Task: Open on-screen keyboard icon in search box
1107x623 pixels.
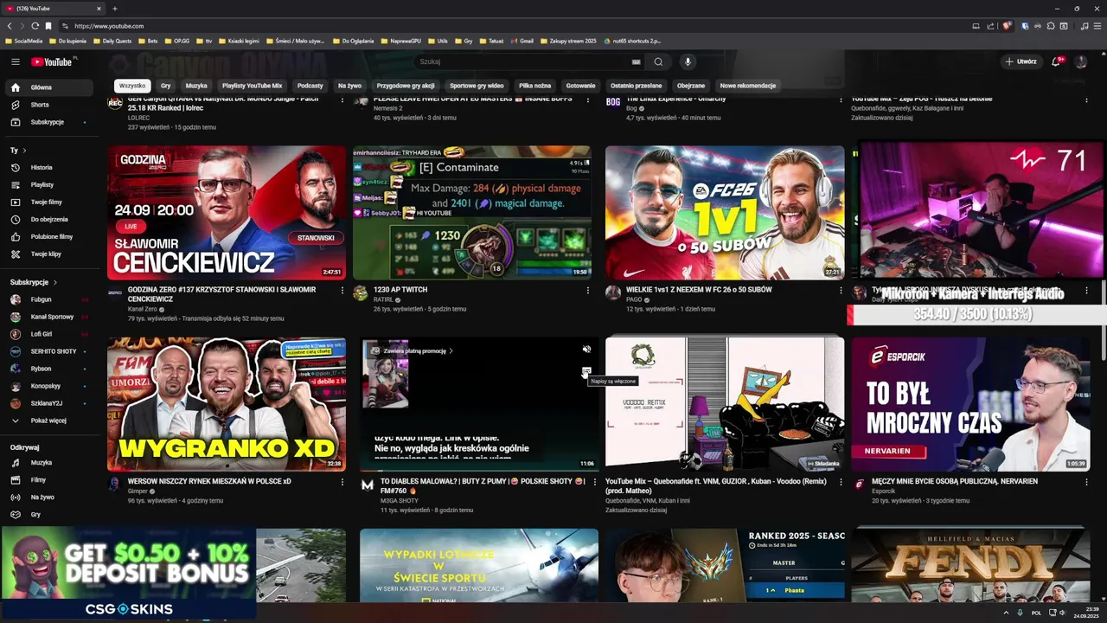Action: click(636, 61)
